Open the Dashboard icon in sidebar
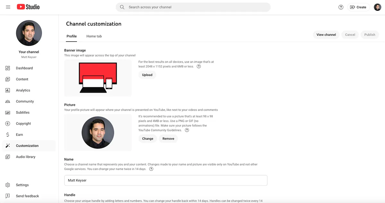Image resolution: width=385 pixels, height=203 pixels. [x=8, y=68]
